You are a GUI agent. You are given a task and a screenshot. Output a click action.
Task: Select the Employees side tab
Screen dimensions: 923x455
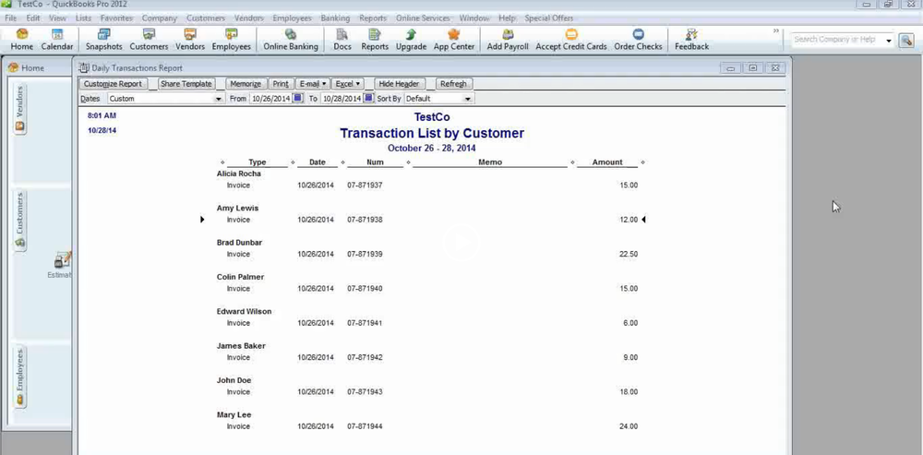(20, 377)
